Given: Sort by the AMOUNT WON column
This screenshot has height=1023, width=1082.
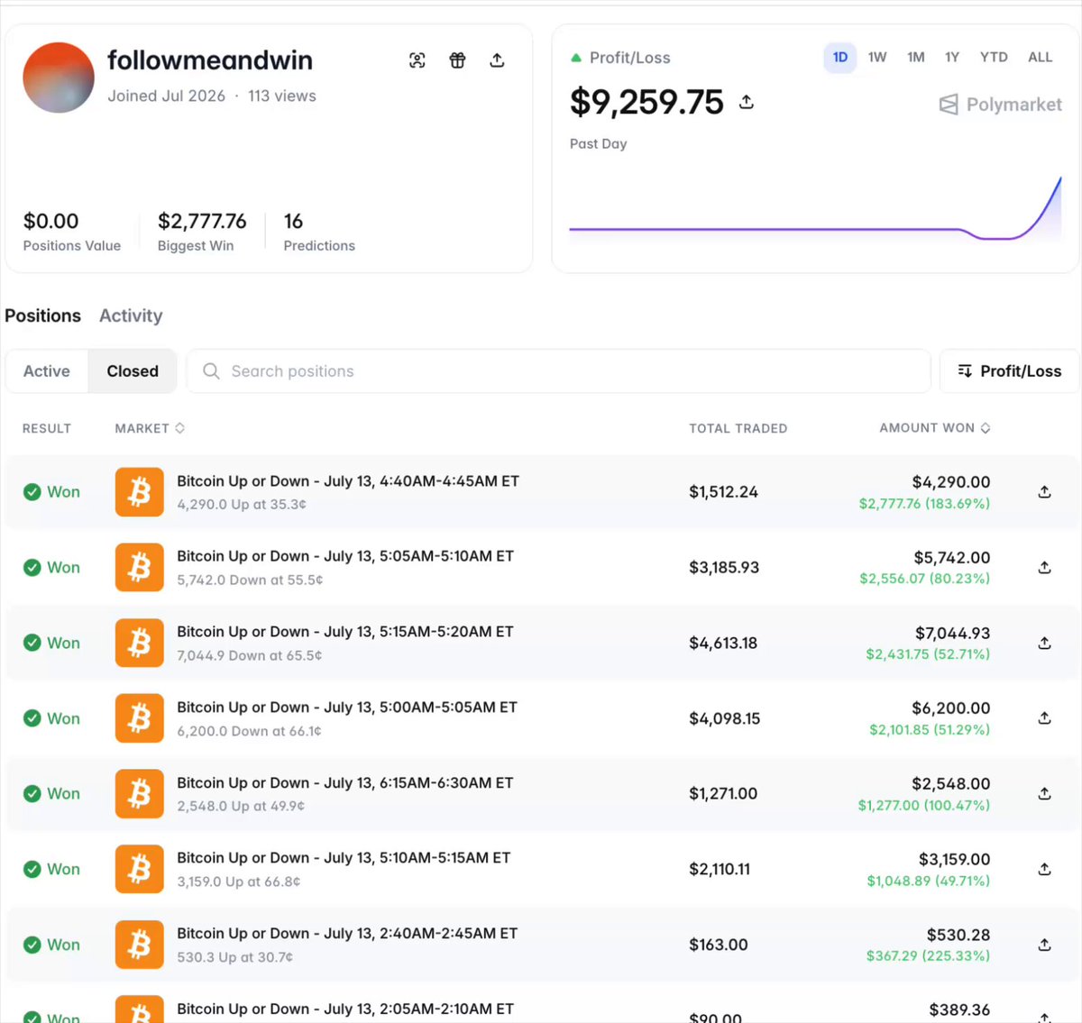Looking at the screenshot, I should click(935, 428).
